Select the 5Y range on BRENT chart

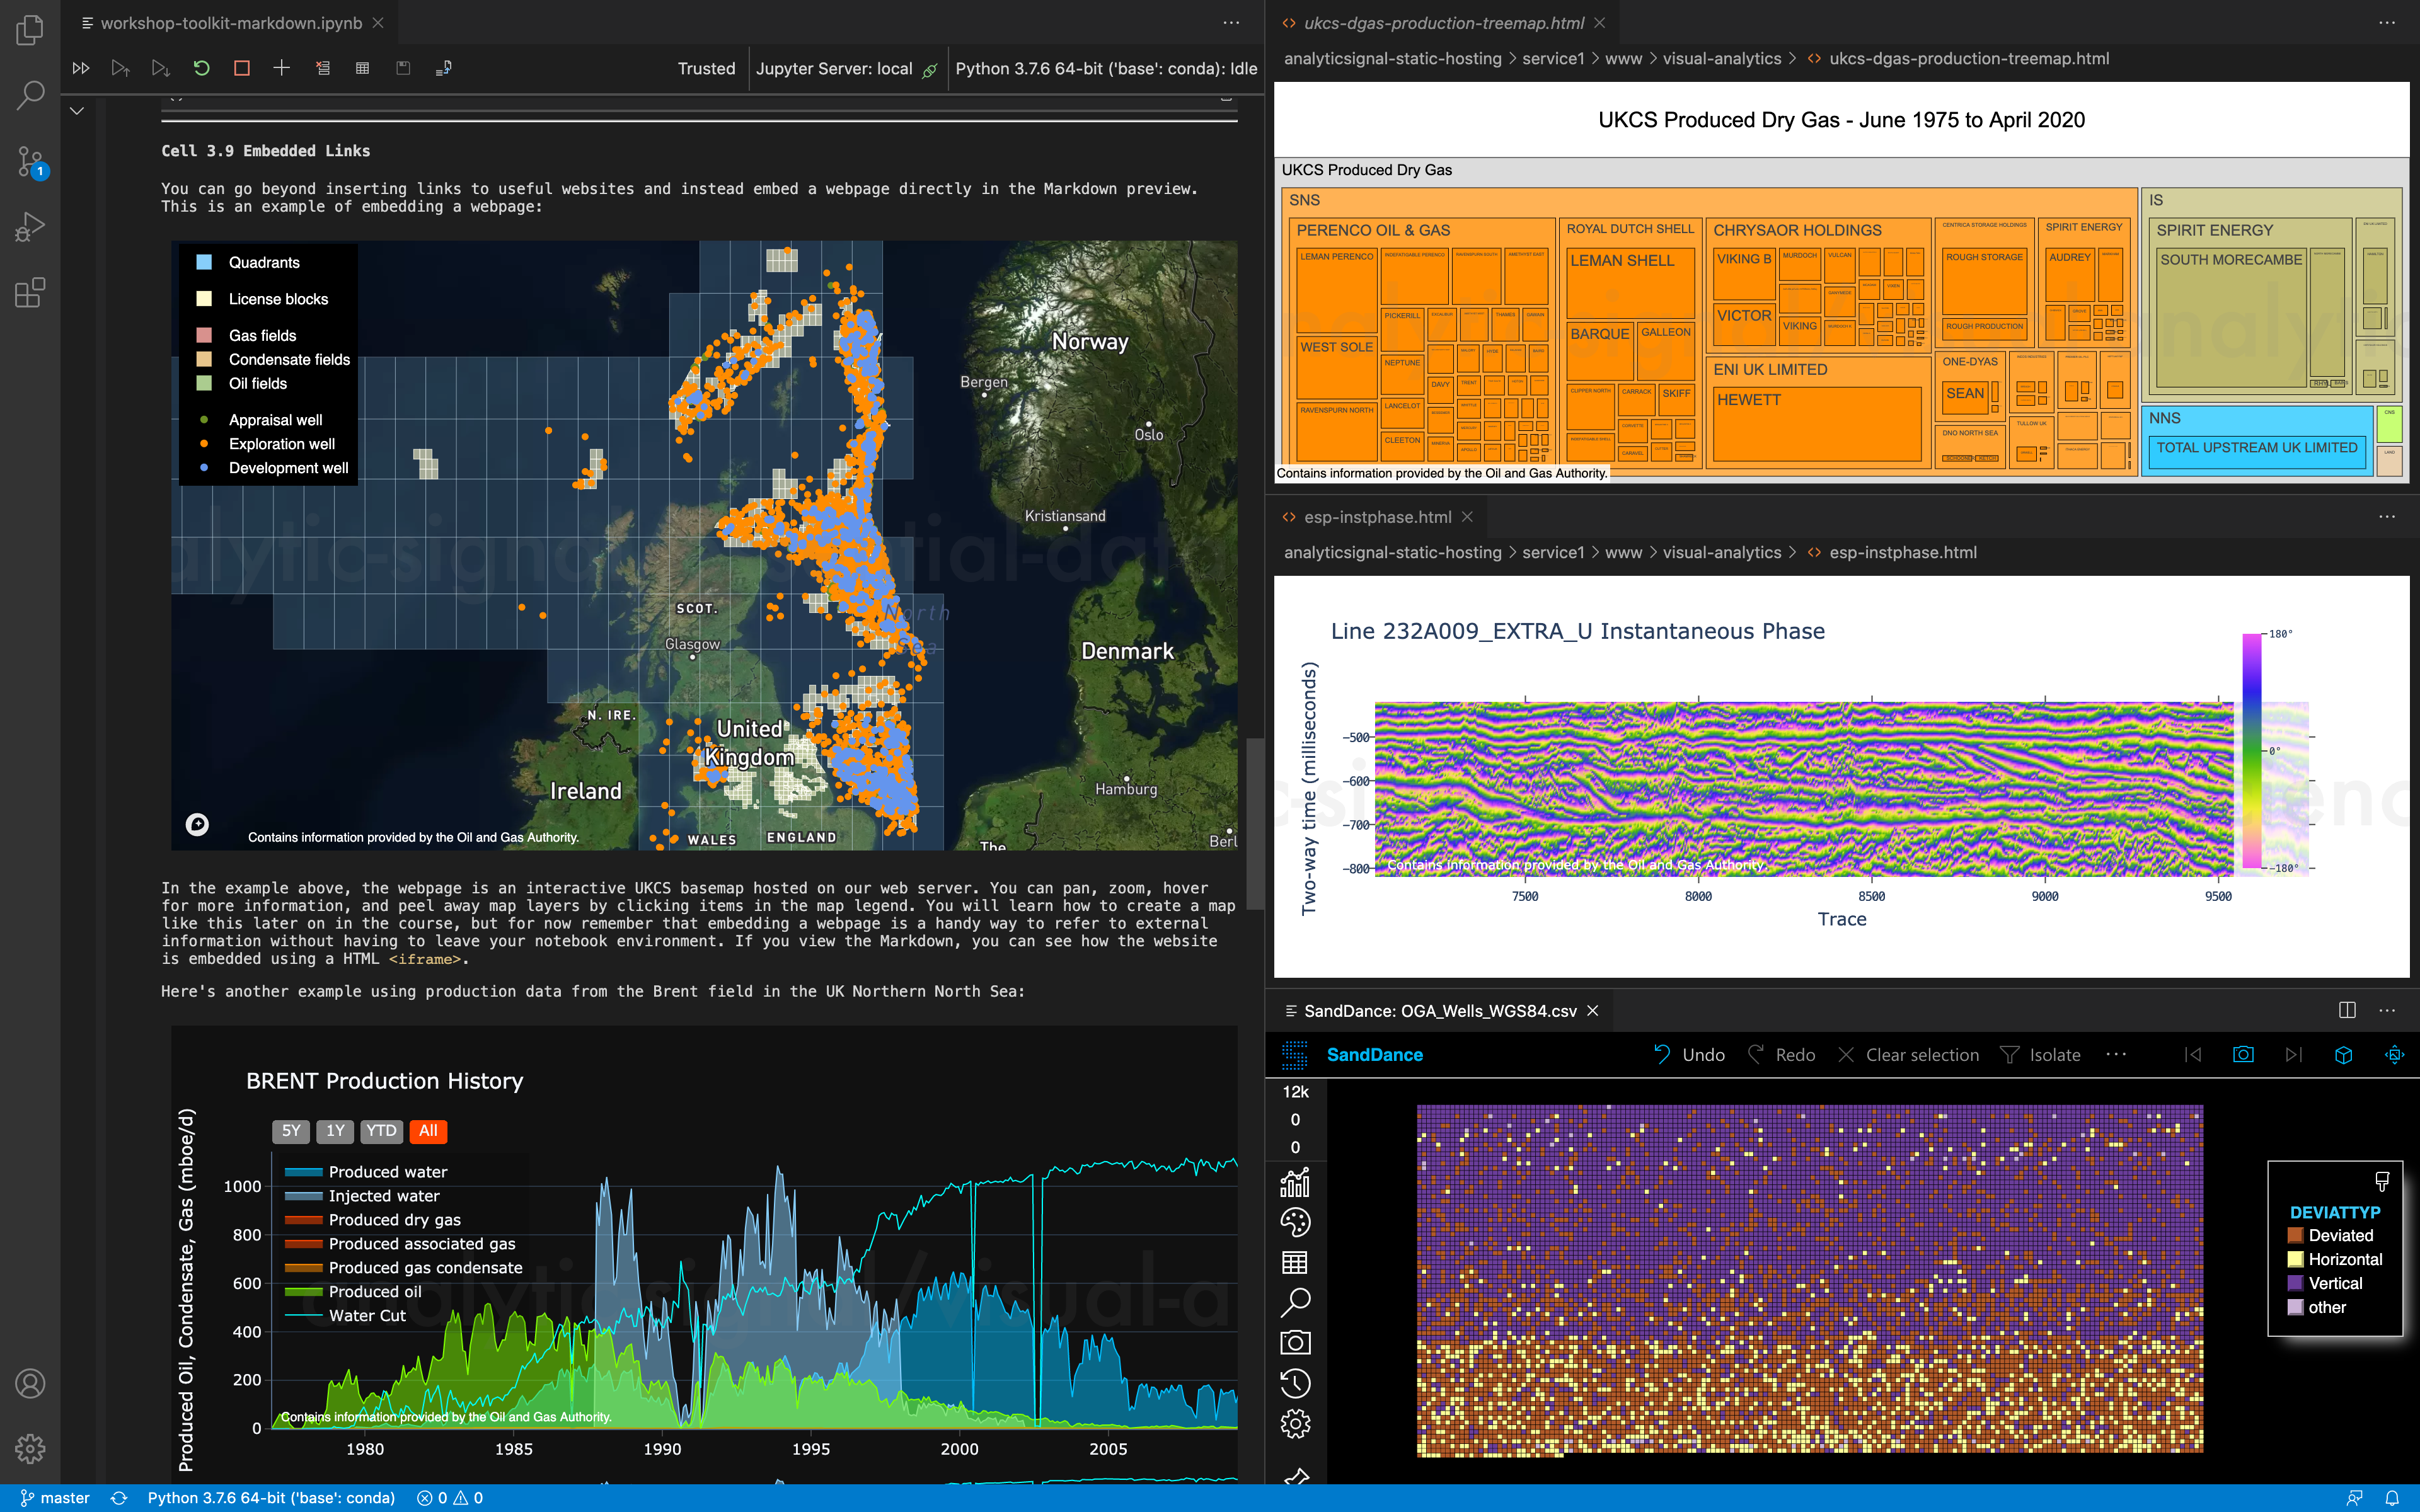tap(290, 1131)
